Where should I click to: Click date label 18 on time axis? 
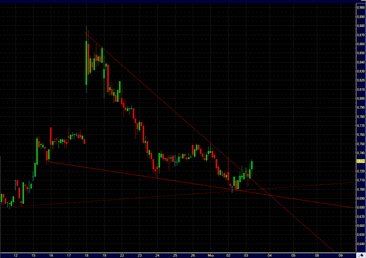point(86,255)
